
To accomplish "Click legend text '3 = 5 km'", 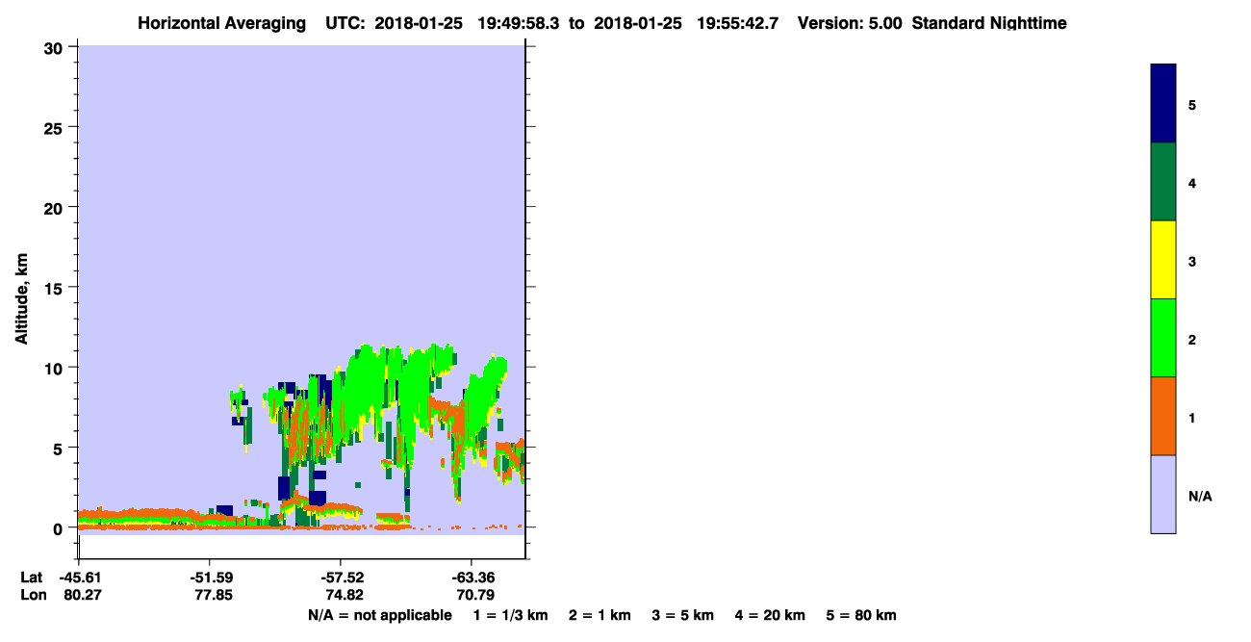I will [682, 615].
